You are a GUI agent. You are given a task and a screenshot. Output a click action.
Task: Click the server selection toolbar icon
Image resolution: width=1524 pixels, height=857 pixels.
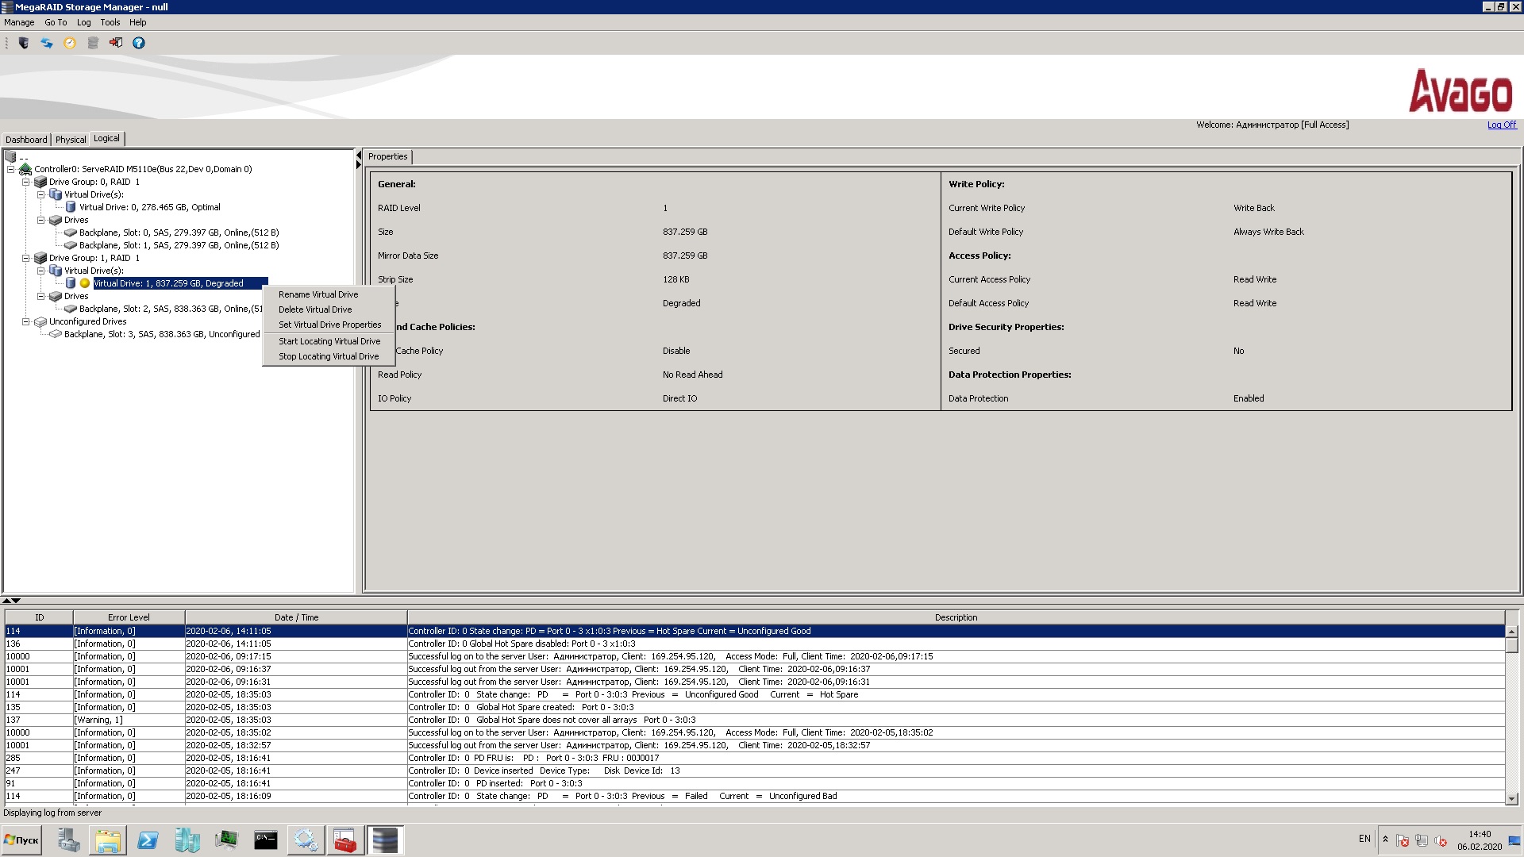(24, 43)
